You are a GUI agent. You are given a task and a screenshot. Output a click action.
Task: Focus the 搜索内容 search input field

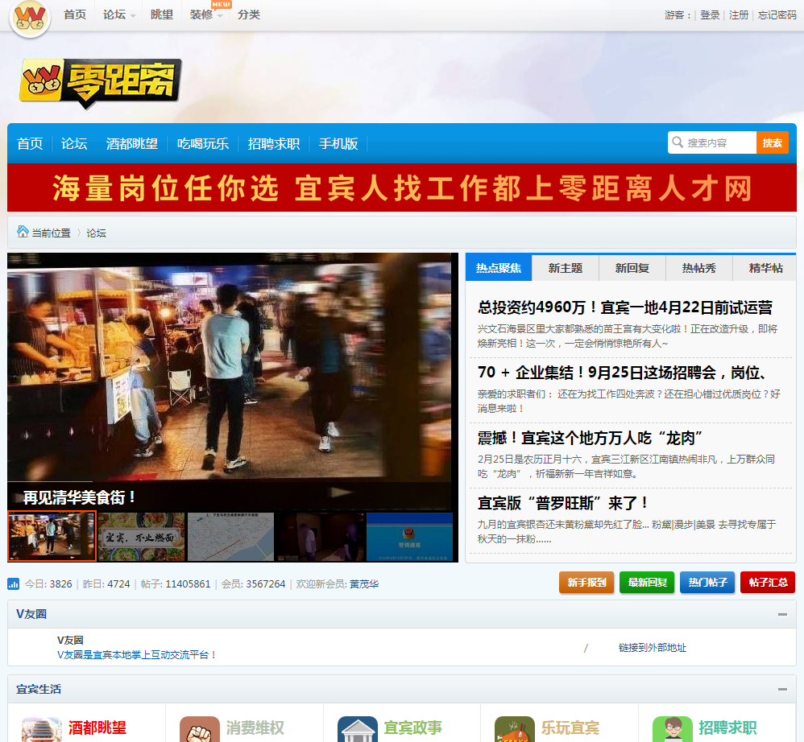(x=719, y=142)
